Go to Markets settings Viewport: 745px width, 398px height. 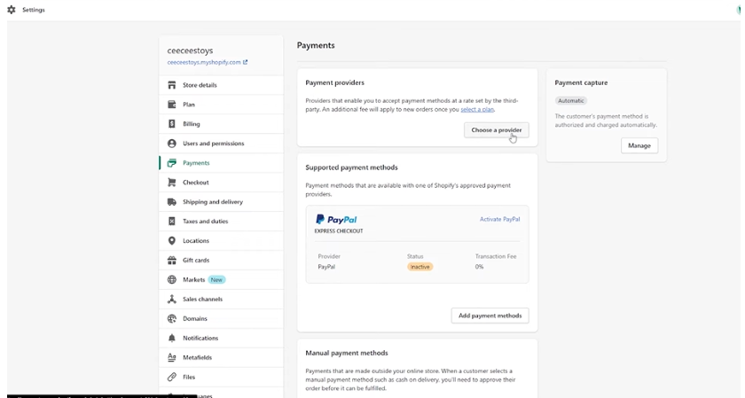(x=221, y=280)
